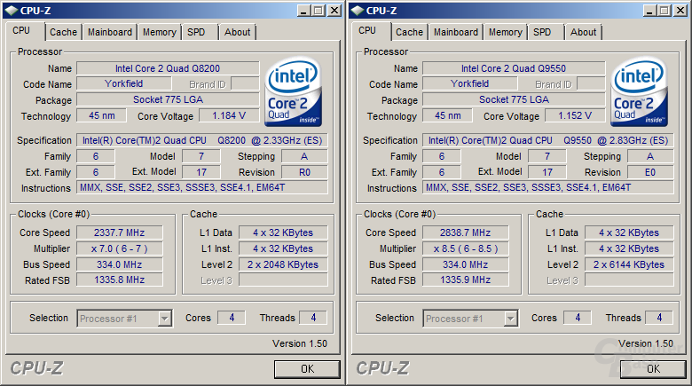Maximize the left CPU-Z window

318,11
